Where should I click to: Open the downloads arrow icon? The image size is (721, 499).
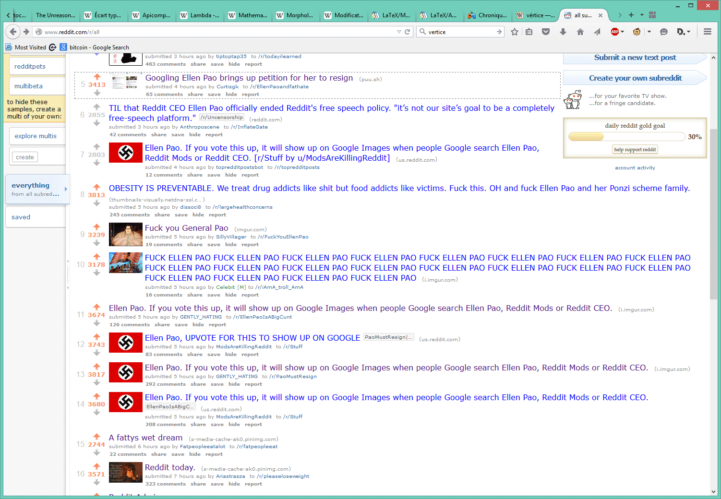563,32
